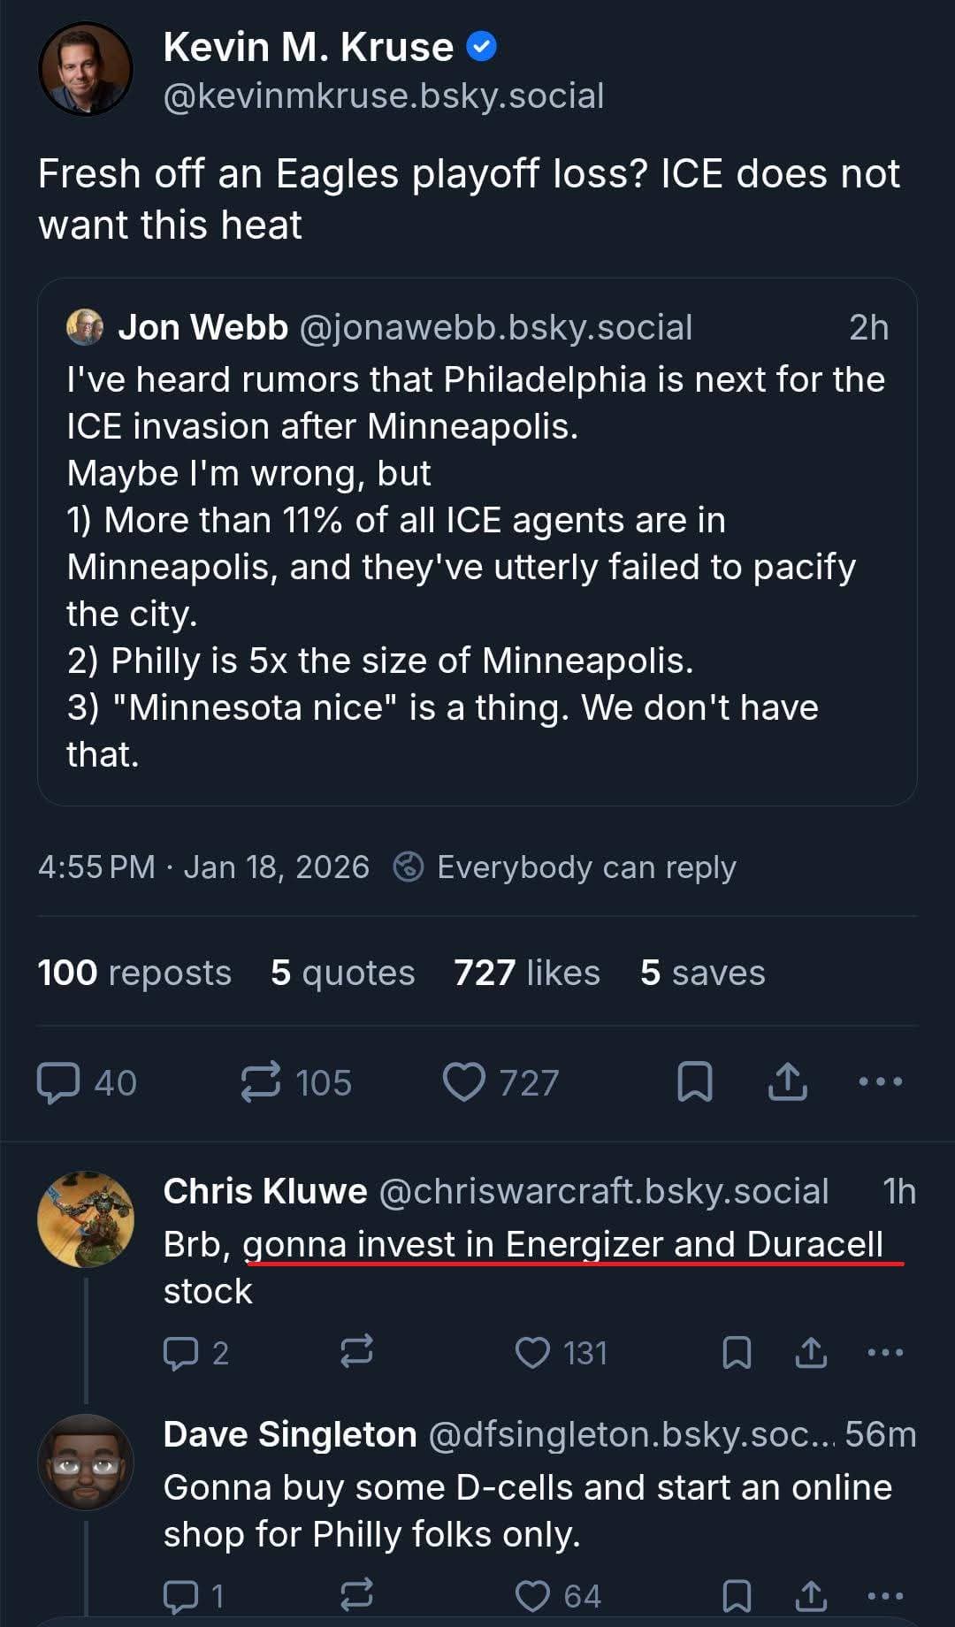Share Dave Singleton's reply
Image resolution: width=955 pixels, height=1627 pixels.
pyautogui.click(x=811, y=1596)
